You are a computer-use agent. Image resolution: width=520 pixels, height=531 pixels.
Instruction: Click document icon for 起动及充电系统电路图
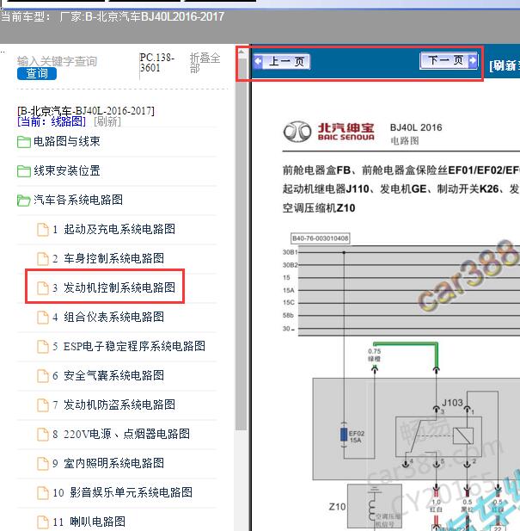[x=43, y=230]
